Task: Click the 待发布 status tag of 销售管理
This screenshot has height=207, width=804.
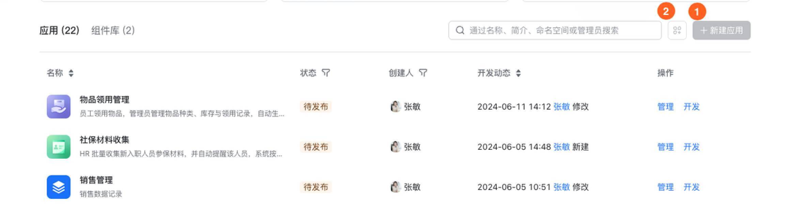Action: [x=316, y=187]
